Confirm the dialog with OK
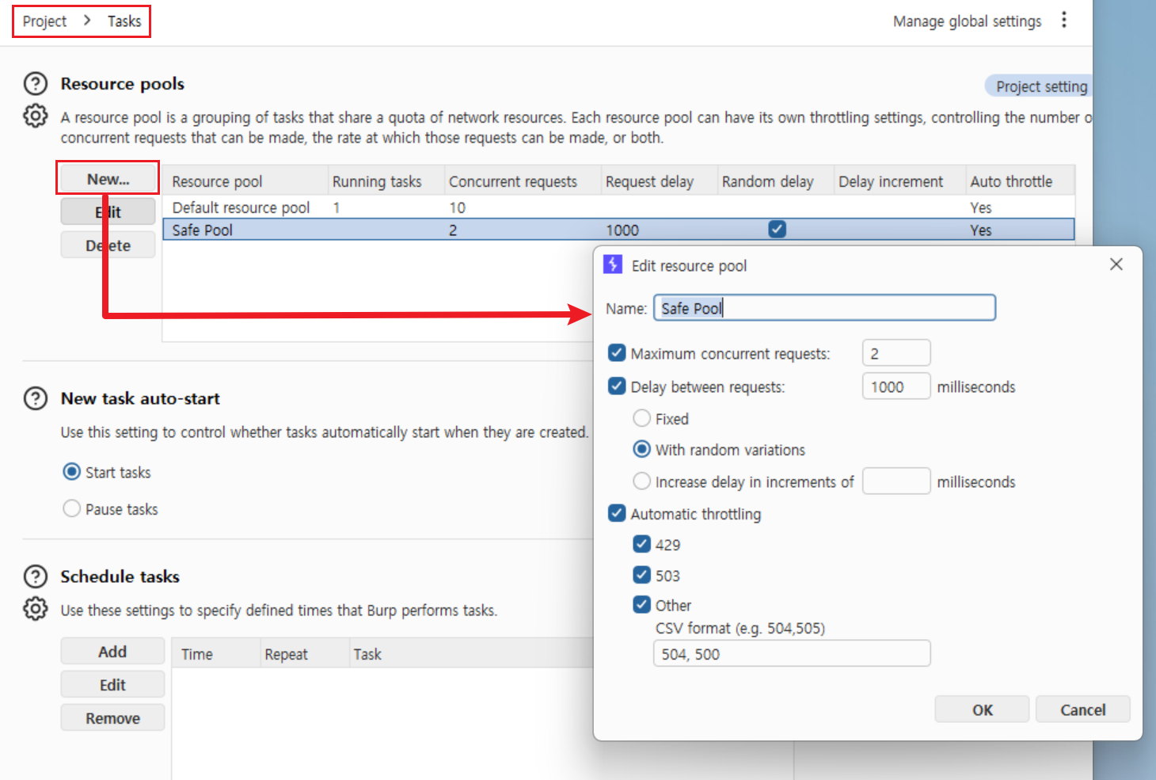Screen dimensions: 1156x780 (x=982, y=710)
